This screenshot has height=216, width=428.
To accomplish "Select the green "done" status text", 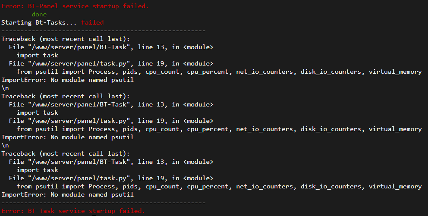I will (x=39, y=14).
